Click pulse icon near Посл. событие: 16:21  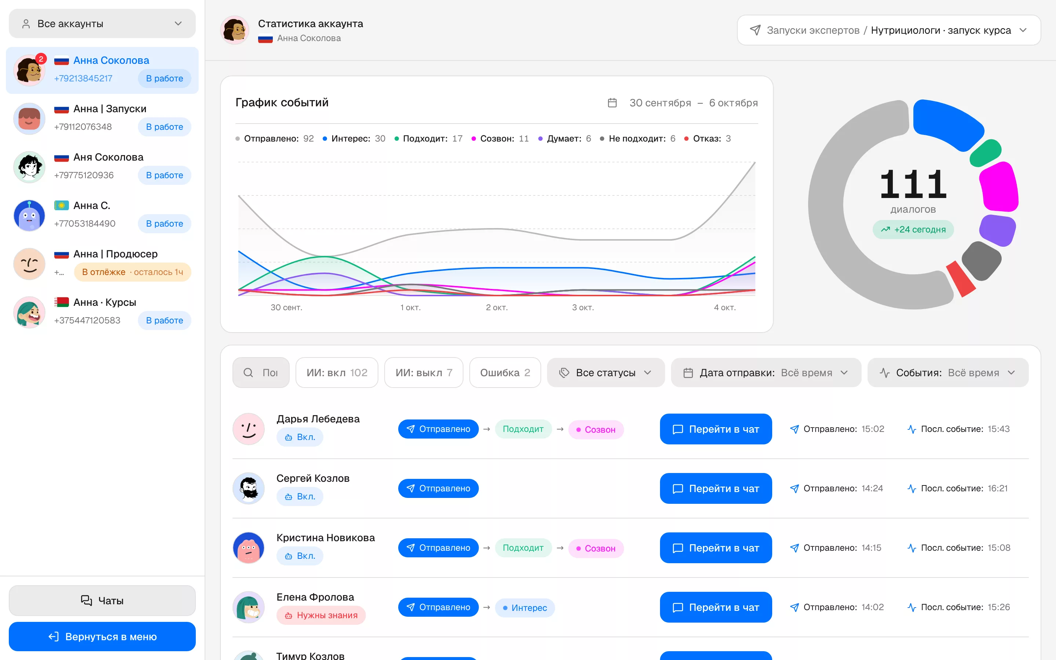(x=912, y=488)
